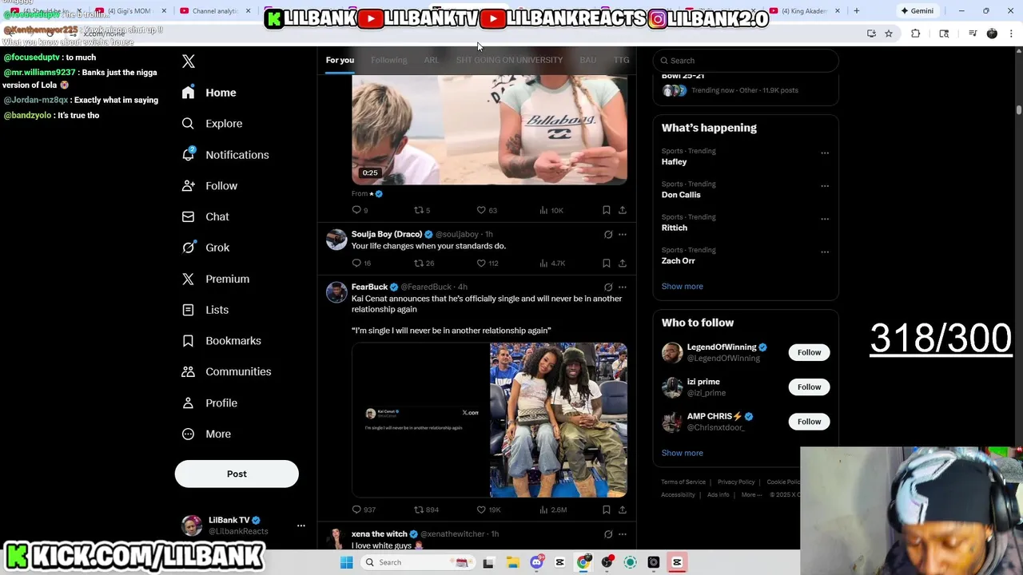
Task: Bookmark Soulja Boy's post
Action: coord(607,263)
